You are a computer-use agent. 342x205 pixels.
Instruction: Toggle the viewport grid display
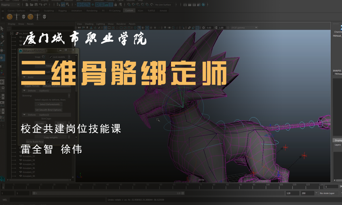pyautogui.click(x=105, y=28)
